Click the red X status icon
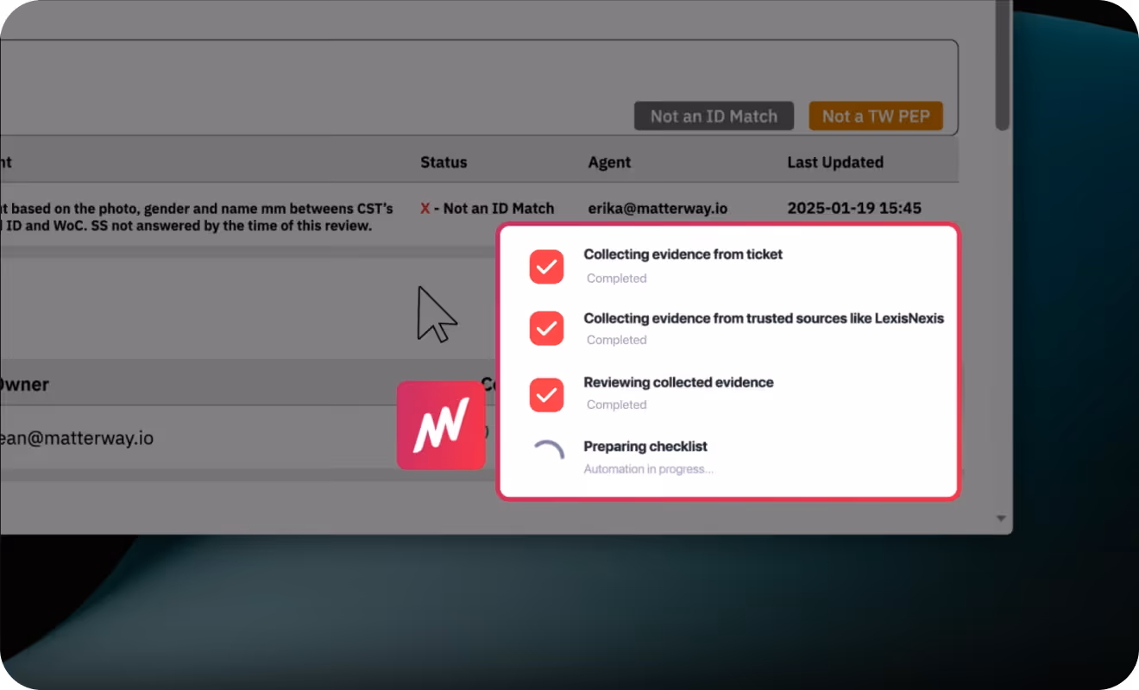 (x=425, y=208)
